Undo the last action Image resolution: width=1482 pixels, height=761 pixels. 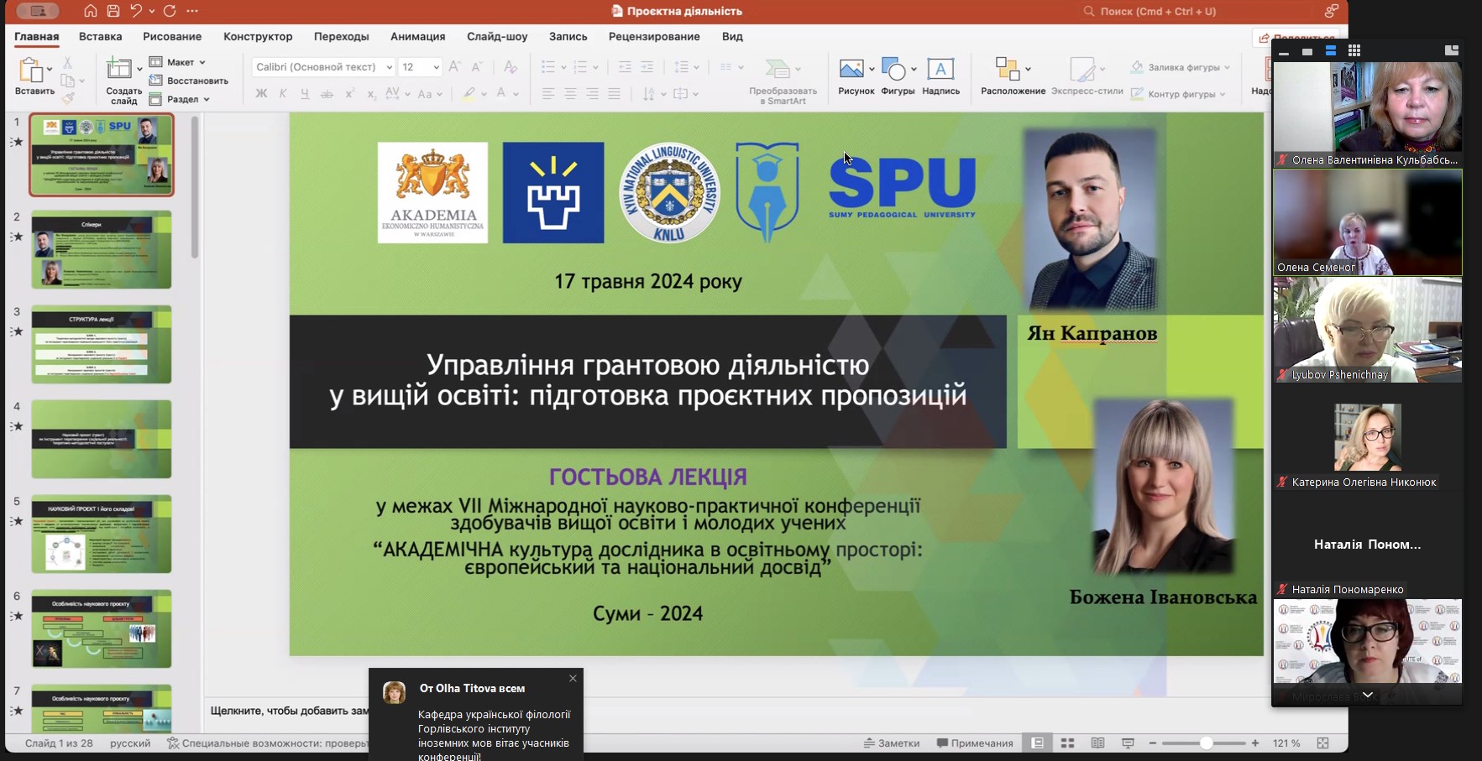tap(136, 11)
